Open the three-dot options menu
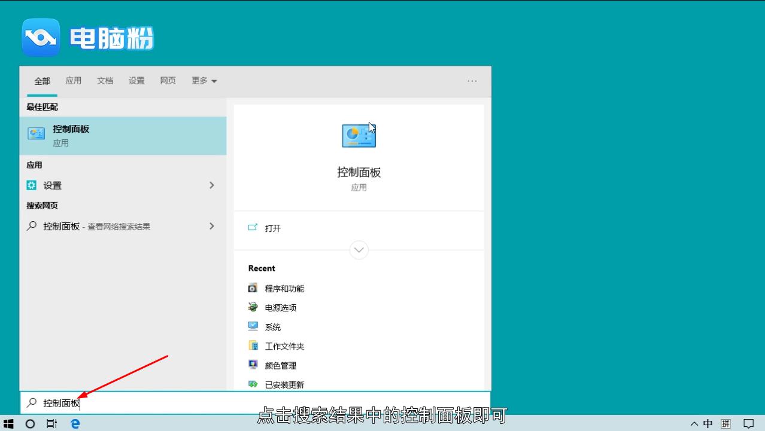This screenshot has width=765, height=431. pyautogui.click(x=472, y=81)
